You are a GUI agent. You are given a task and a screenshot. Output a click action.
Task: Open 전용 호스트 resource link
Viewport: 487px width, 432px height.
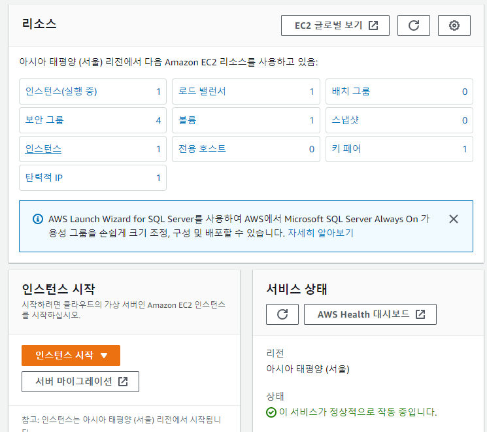click(202, 149)
